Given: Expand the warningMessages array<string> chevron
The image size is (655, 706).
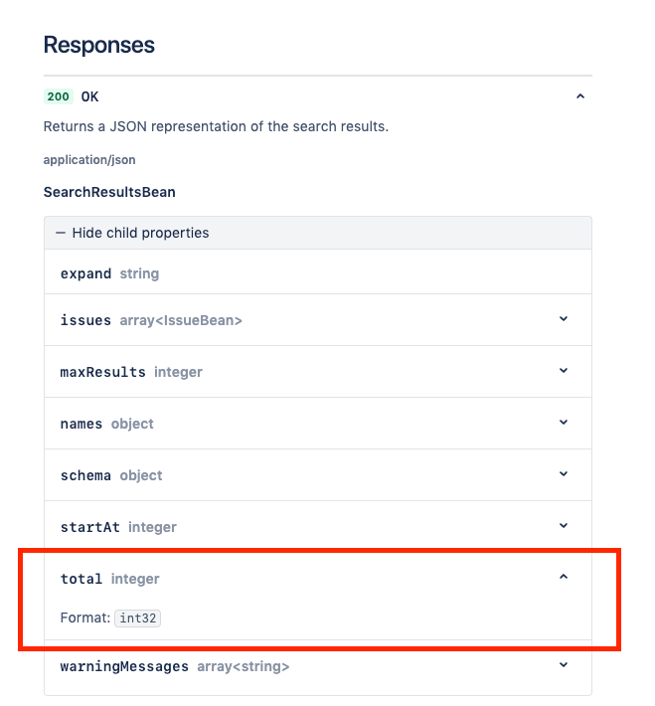Looking at the screenshot, I should pyautogui.click(x=564, y=665).
